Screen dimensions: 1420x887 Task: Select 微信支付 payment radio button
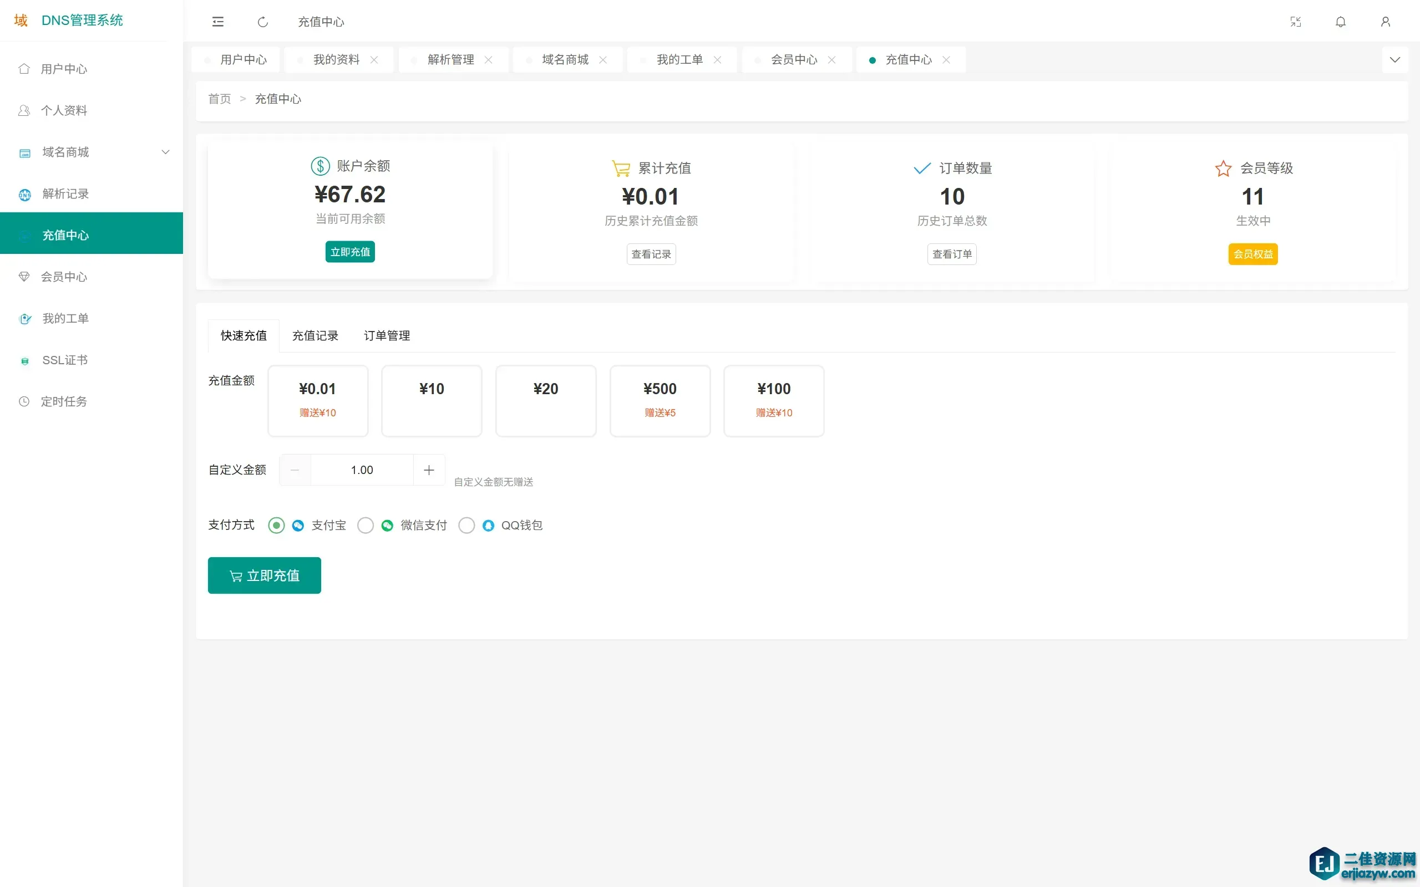coord(366,525)
